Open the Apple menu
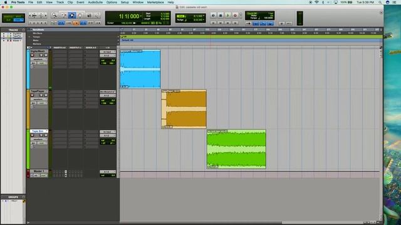This screenshot has height=225, width=401. 6,2
